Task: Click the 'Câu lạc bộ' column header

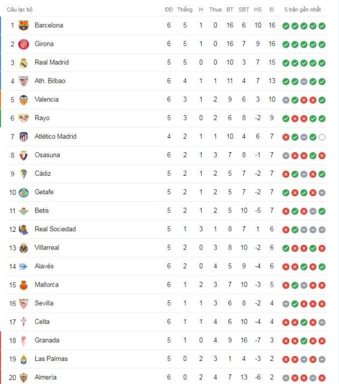Action: (x=20, y=10)
